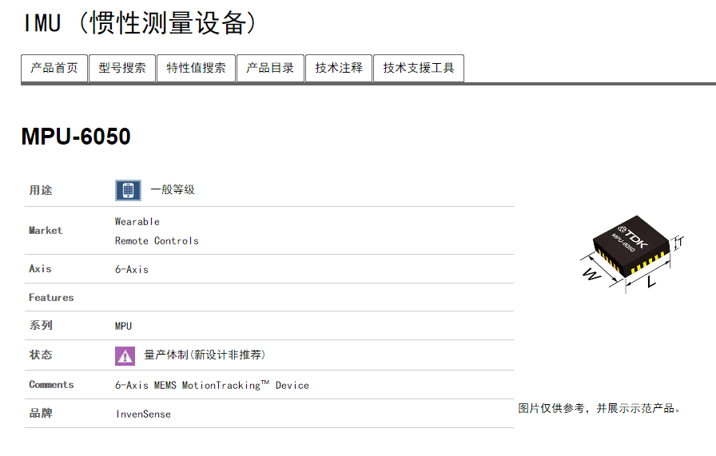Click the 6-Axis MEMS MotionTracking Device comment
The image size is (716, 456).
tap(212, 385)
